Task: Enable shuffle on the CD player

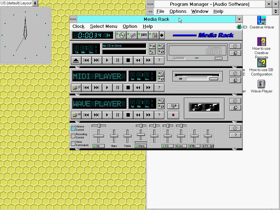Action: [161, 46]
